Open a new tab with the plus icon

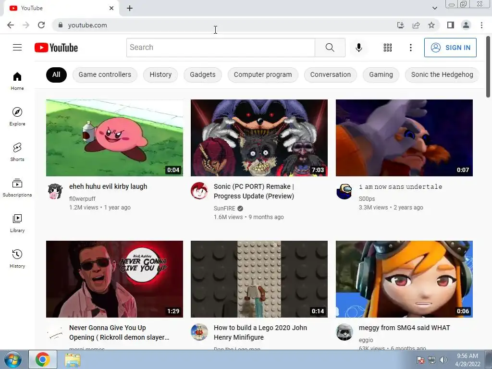click(x=130, y=8)
